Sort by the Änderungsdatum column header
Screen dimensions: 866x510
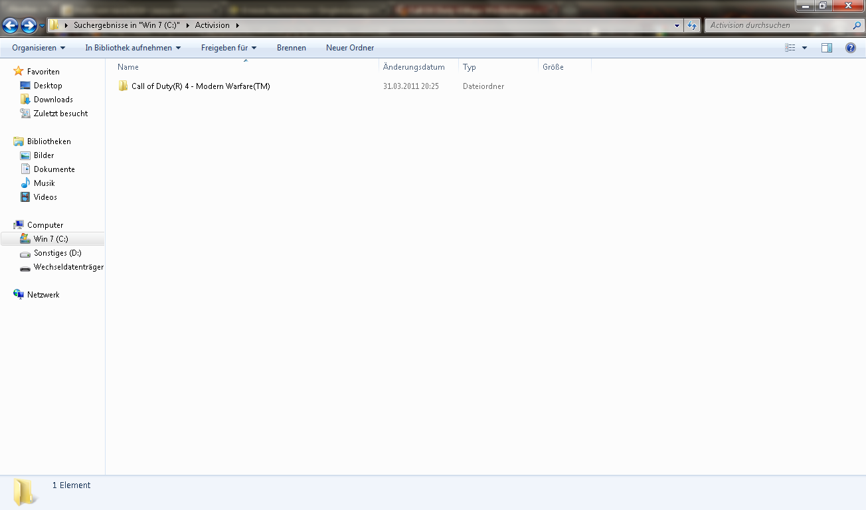[418, 67]
